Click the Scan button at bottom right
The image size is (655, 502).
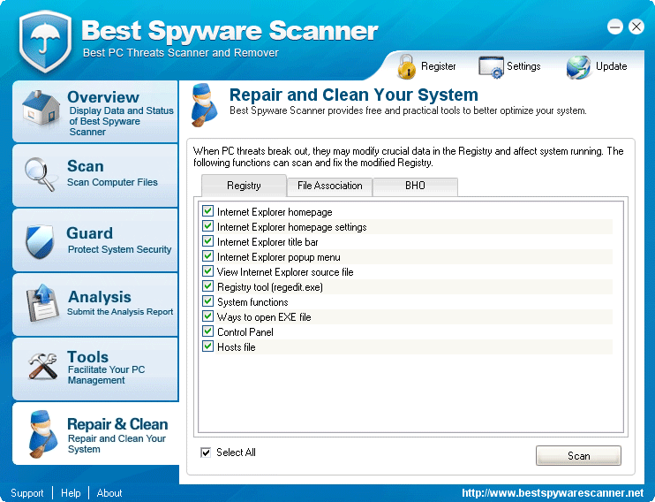(578, 455)
